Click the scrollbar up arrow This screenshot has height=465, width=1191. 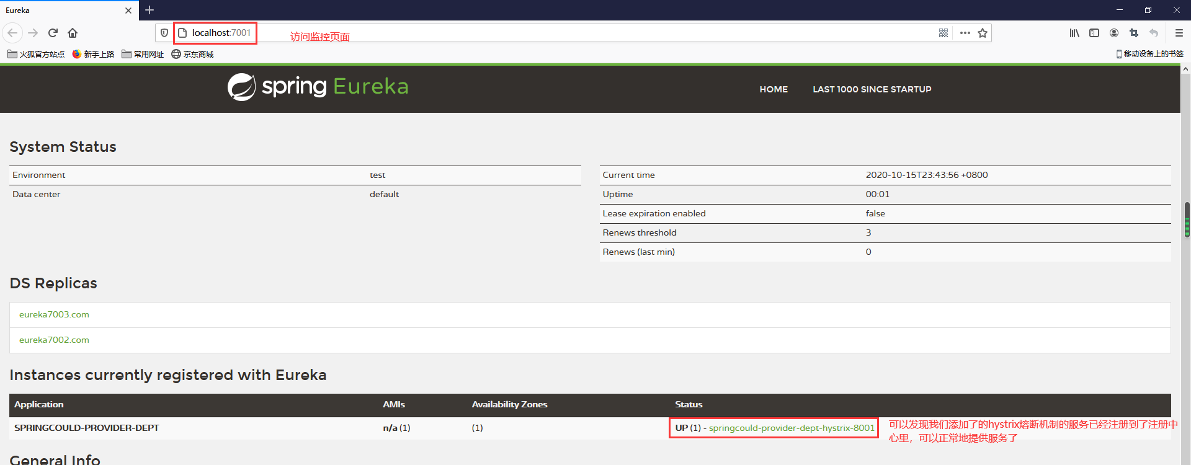1186,69
